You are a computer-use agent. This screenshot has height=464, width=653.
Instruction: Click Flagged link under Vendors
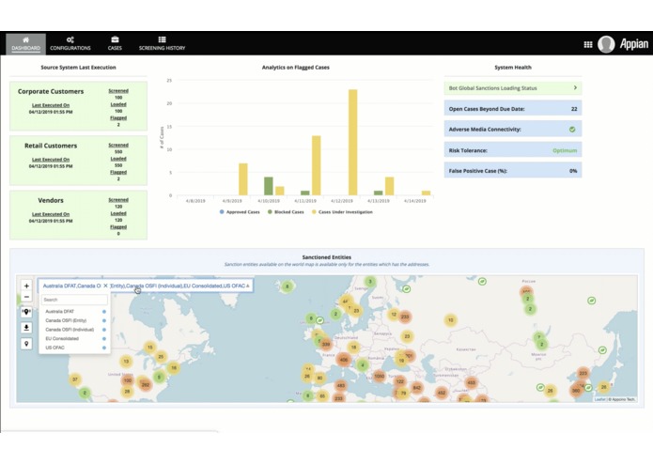(x=118, y=226)
